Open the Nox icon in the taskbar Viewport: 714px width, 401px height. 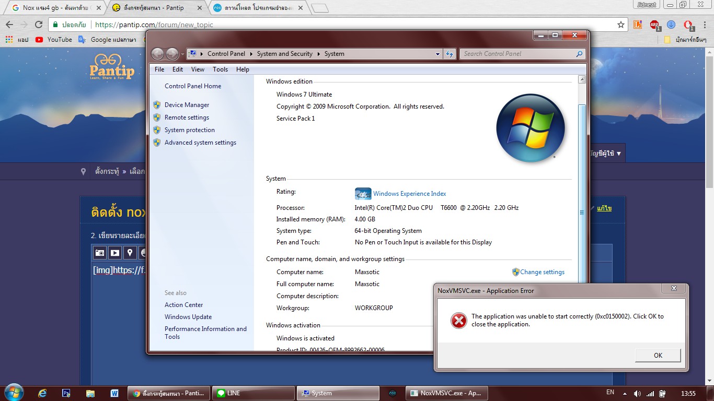[393, 393]
